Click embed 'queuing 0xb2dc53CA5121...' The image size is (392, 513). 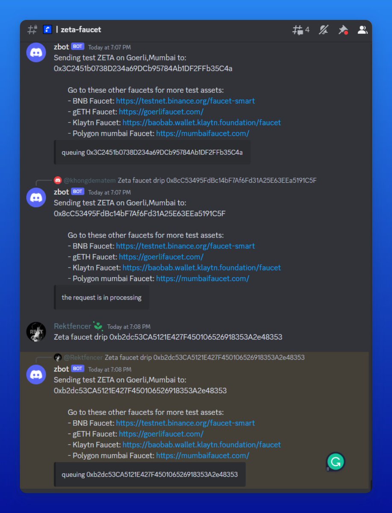click(150, 474)
